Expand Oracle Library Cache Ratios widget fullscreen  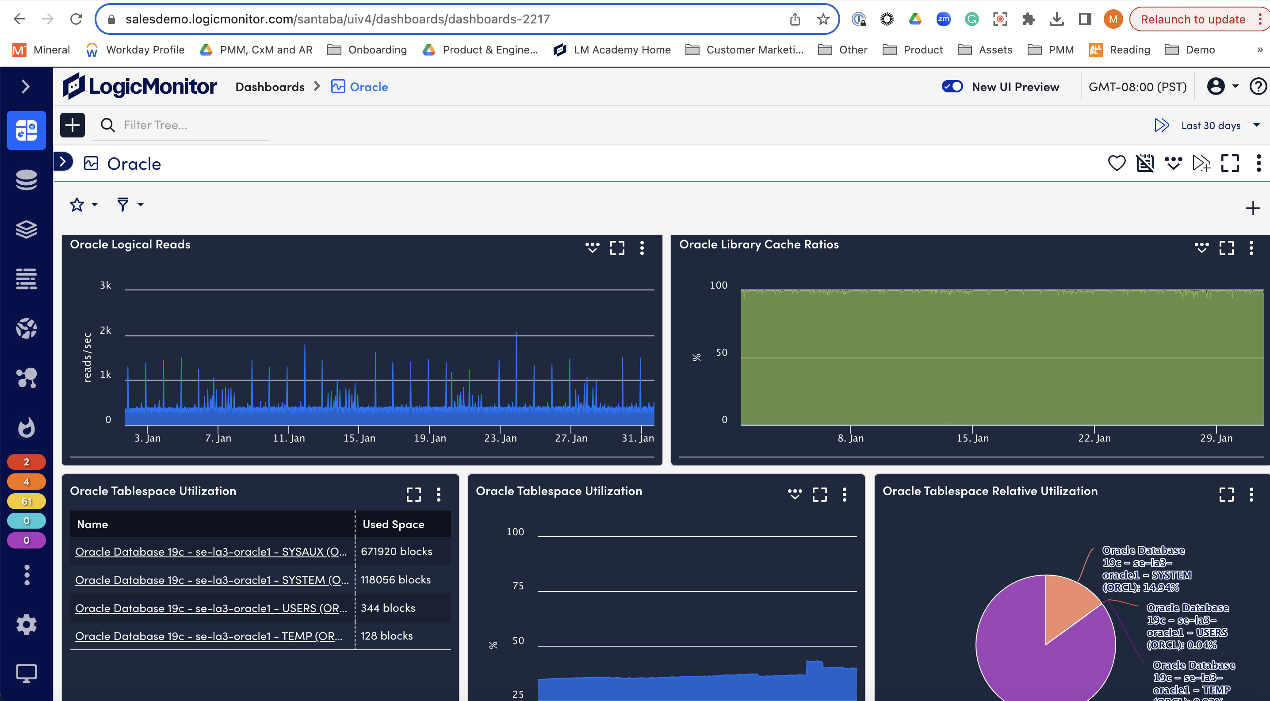[x=1227, y=248]
